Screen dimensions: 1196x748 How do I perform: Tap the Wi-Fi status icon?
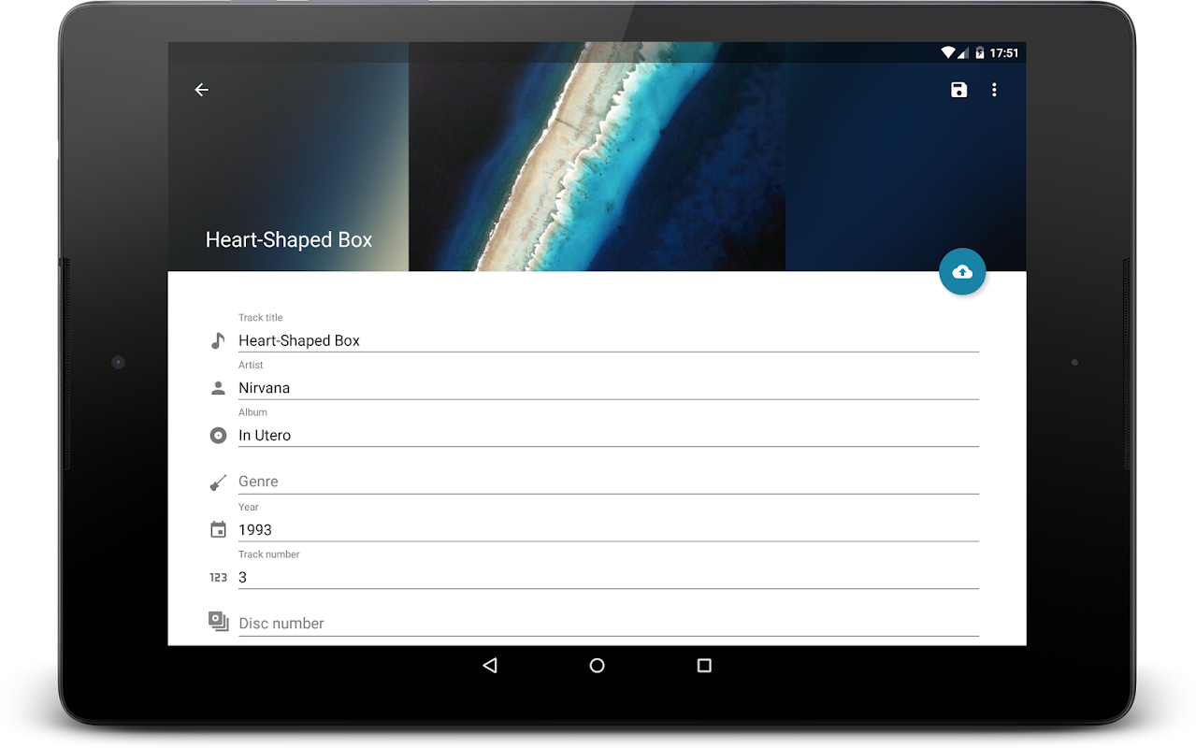947,53
